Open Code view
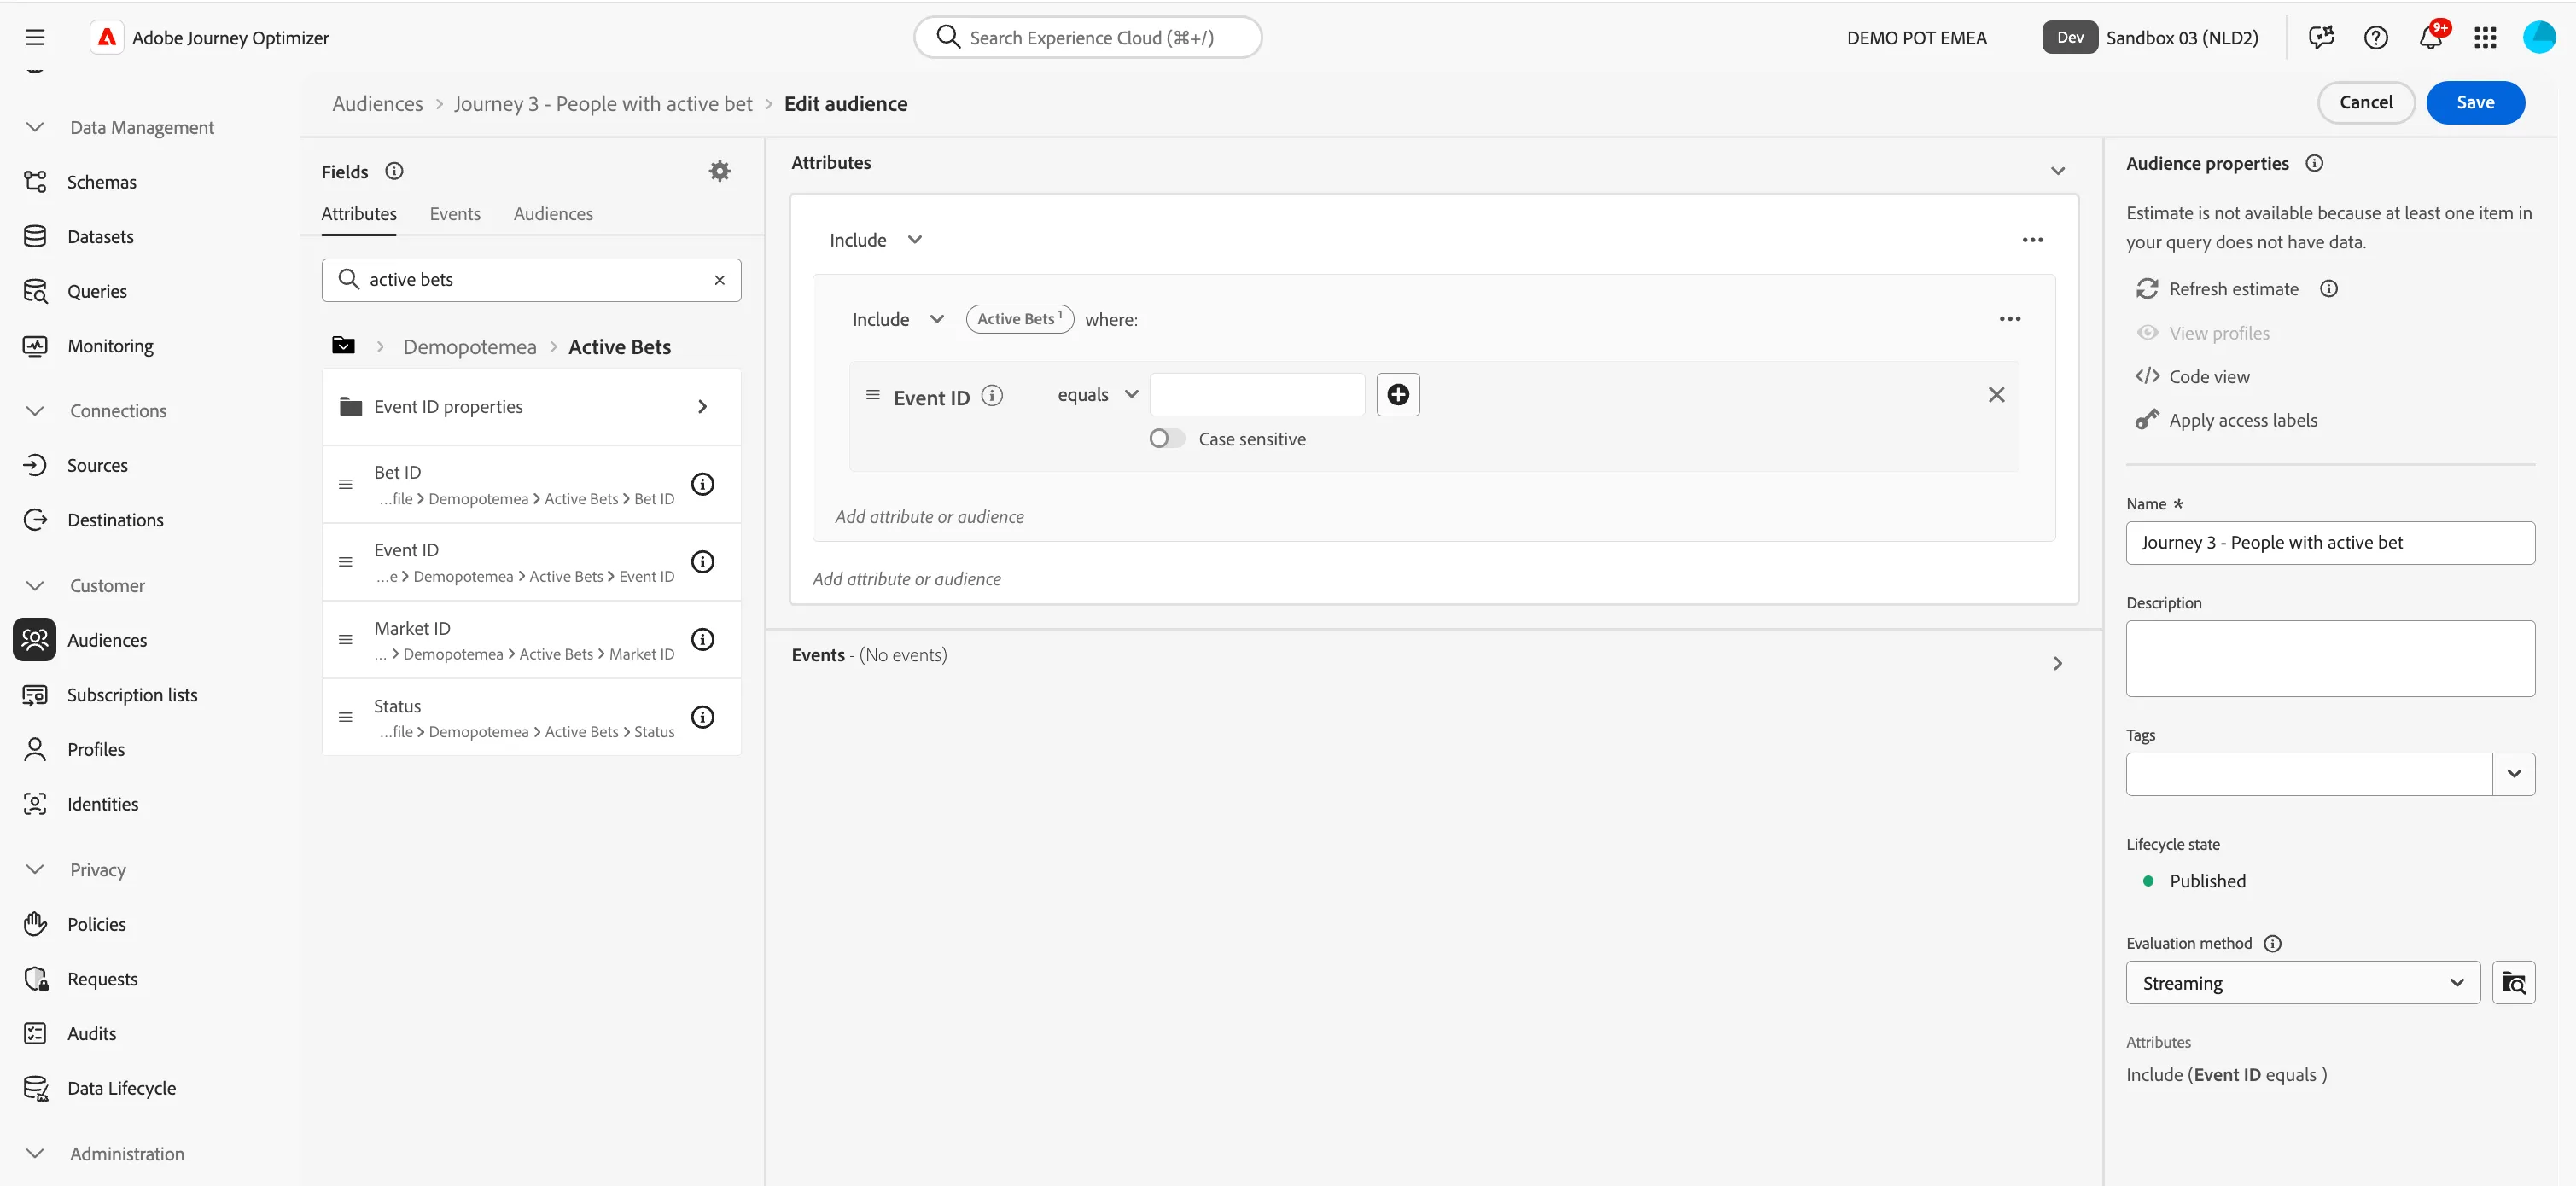 (x=2192, y=377)
